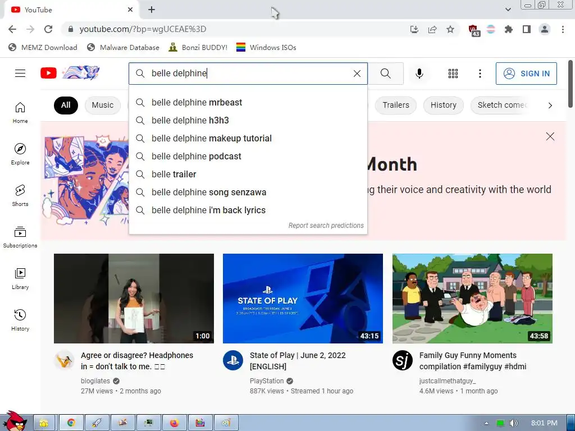The width and height of the screenshot is (575, 431).
Task: Choose suggestion belle delphine h3h3
Action: pyautogui.click(x=248, y=120)
